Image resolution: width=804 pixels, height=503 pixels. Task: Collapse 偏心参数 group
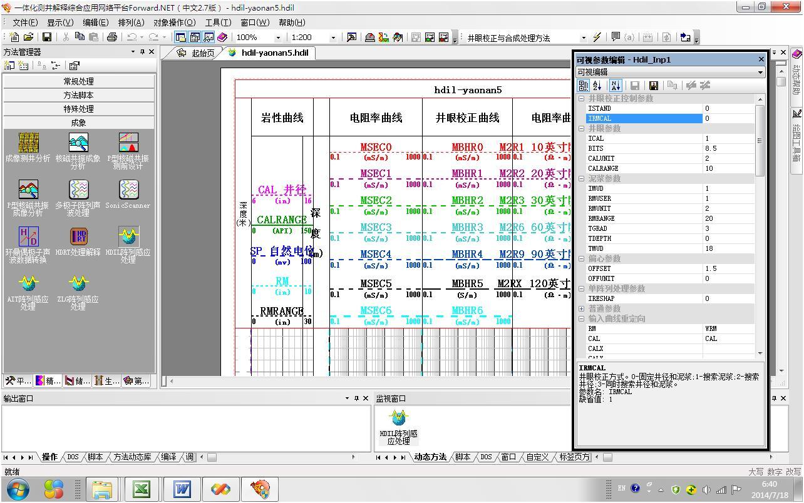[x=581, y=258]
